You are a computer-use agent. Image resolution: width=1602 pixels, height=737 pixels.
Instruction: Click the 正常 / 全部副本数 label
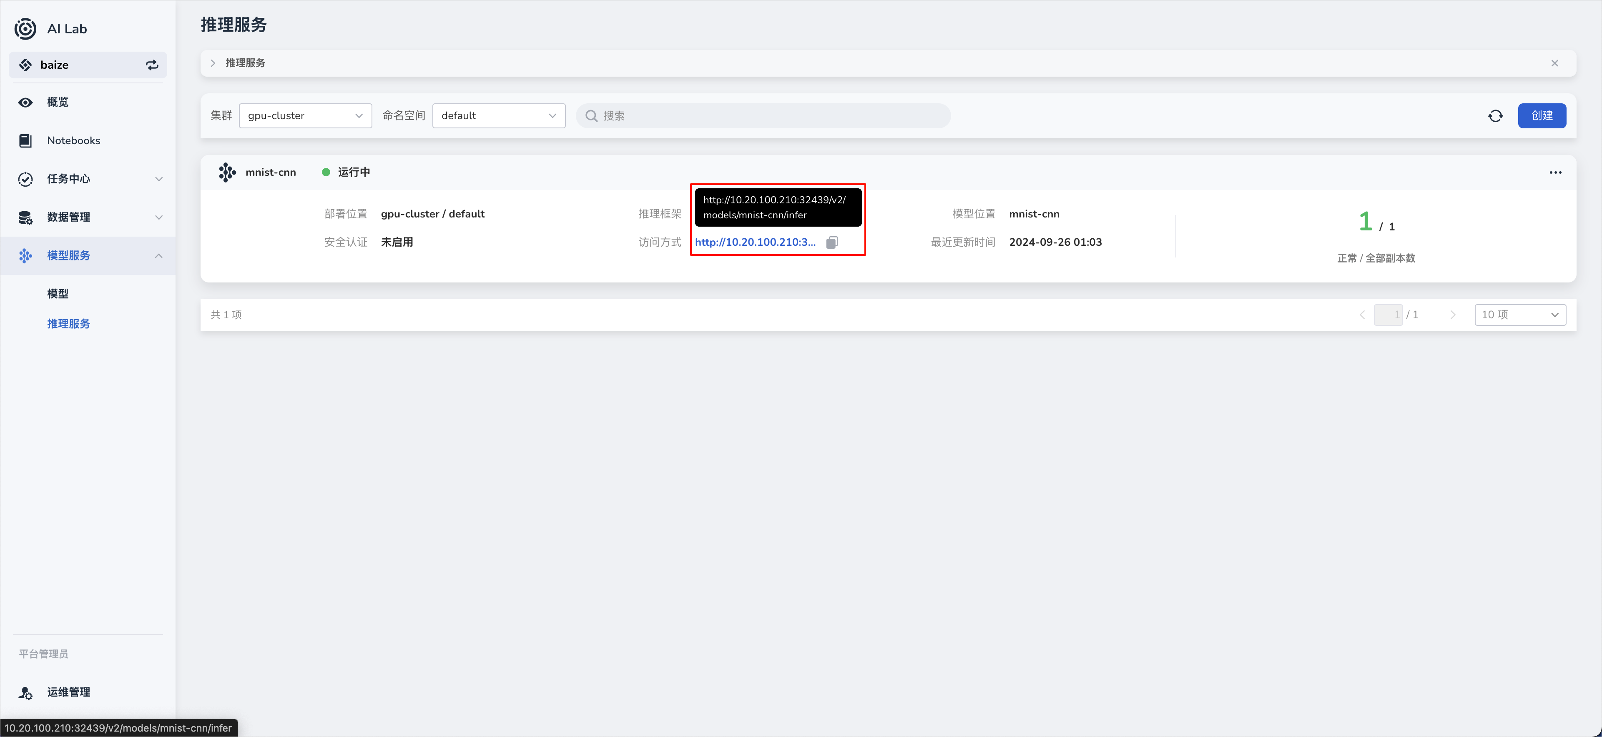(x=1376, y=258)
